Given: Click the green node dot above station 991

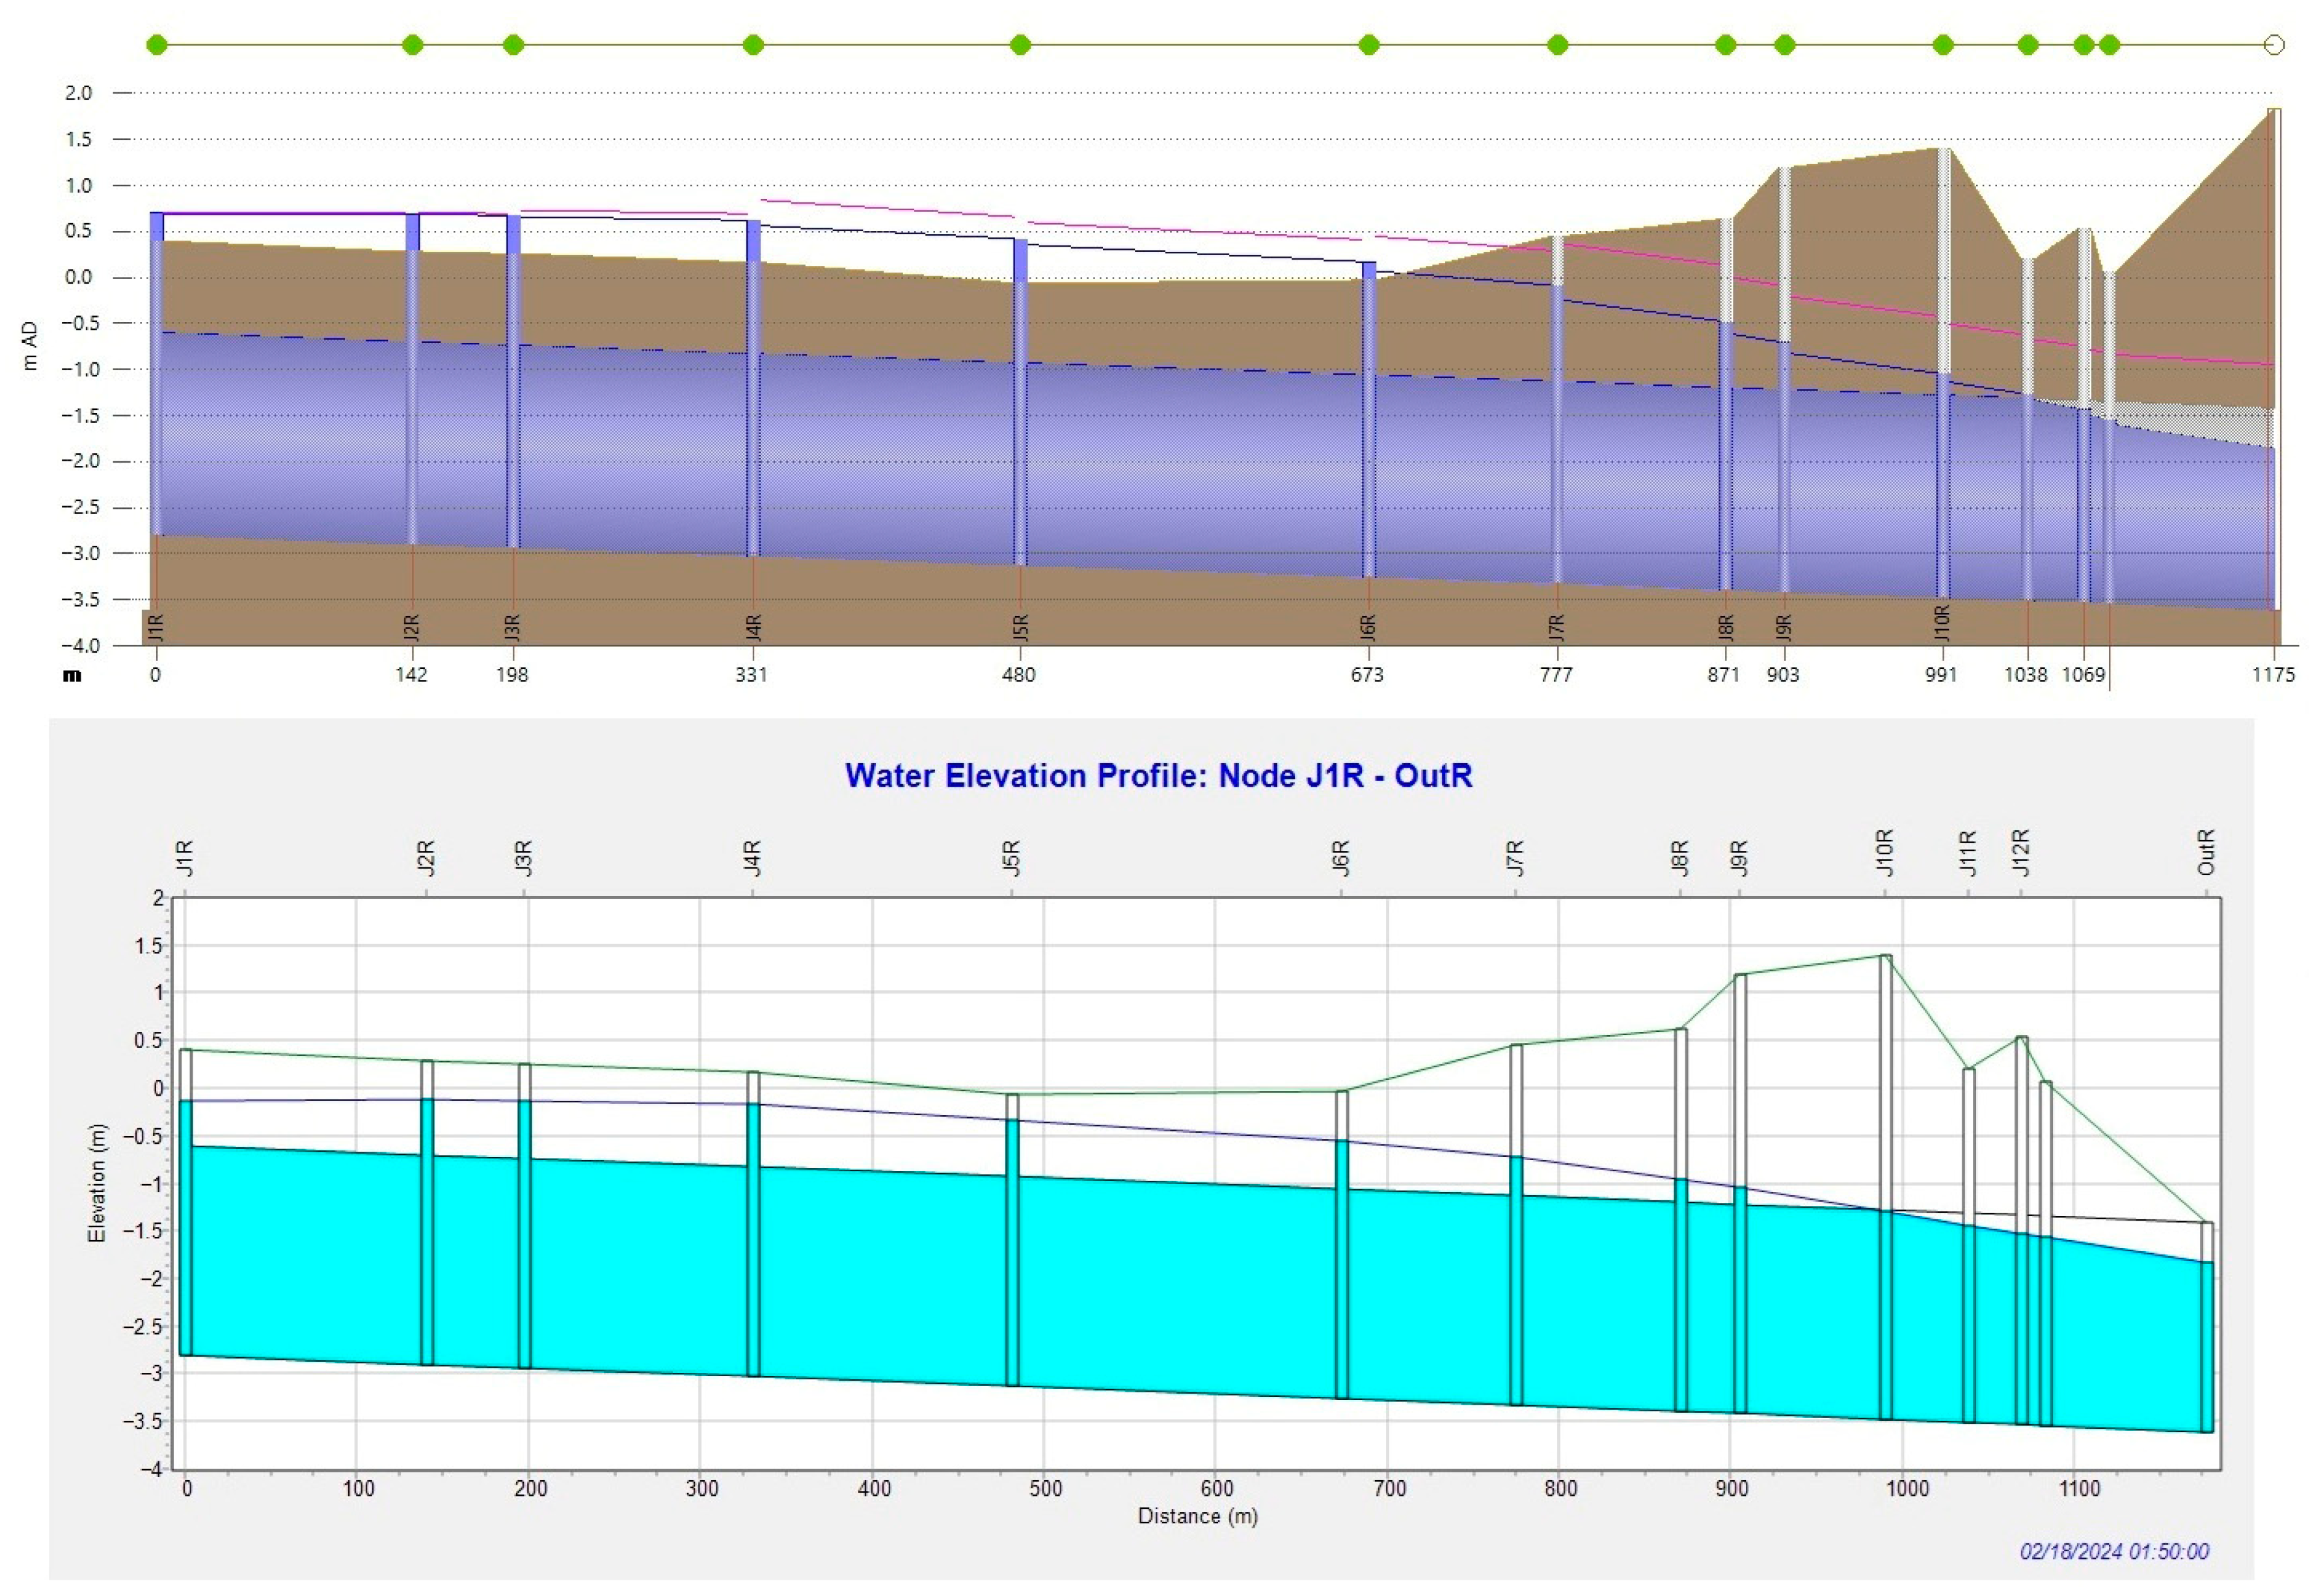Looking at the screenshot, I should pyautogui.click(x=1943, y=45).
